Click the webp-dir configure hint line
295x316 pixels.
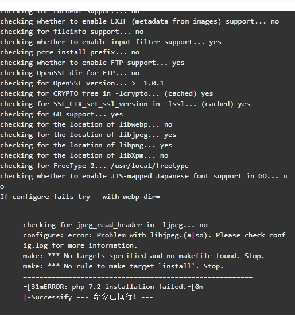[80, 197]
